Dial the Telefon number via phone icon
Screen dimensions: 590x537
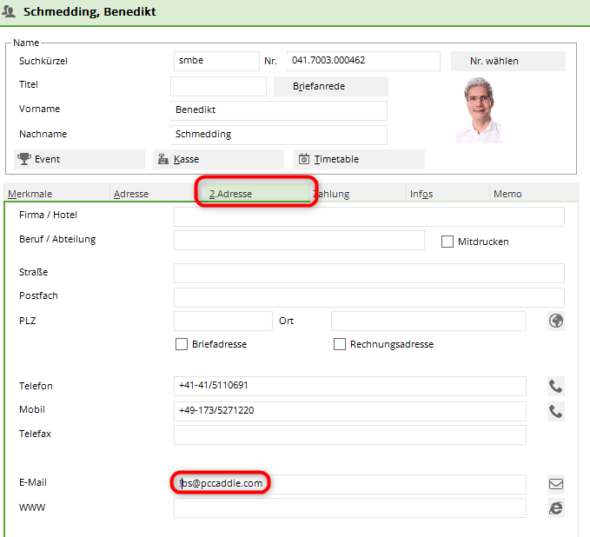556,387
